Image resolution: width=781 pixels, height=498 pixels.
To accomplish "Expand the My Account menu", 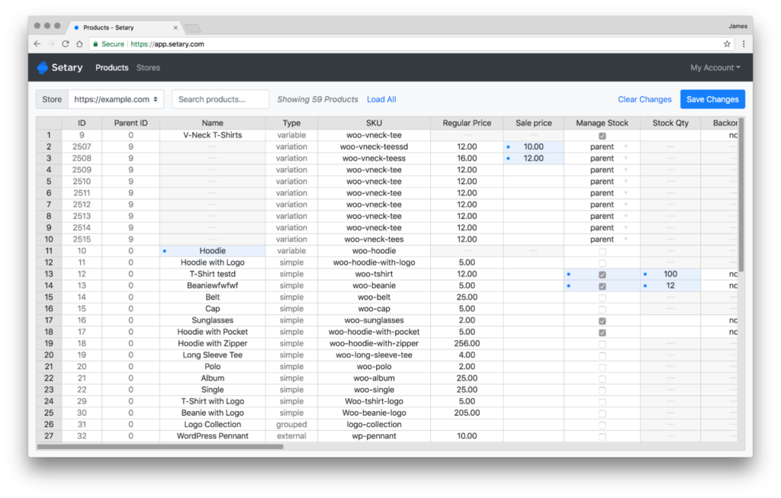I will [715, 68].
